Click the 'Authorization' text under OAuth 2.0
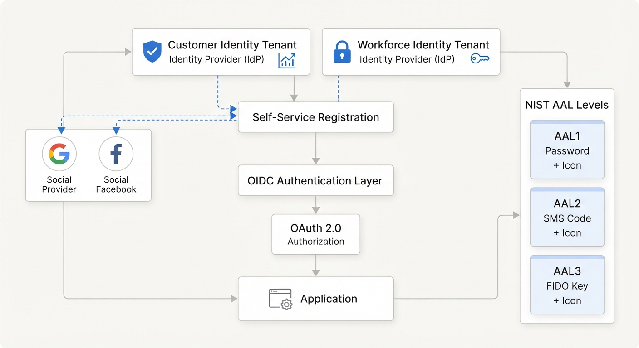 pos(316,242)
